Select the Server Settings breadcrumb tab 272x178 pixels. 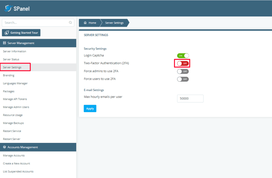114,23
